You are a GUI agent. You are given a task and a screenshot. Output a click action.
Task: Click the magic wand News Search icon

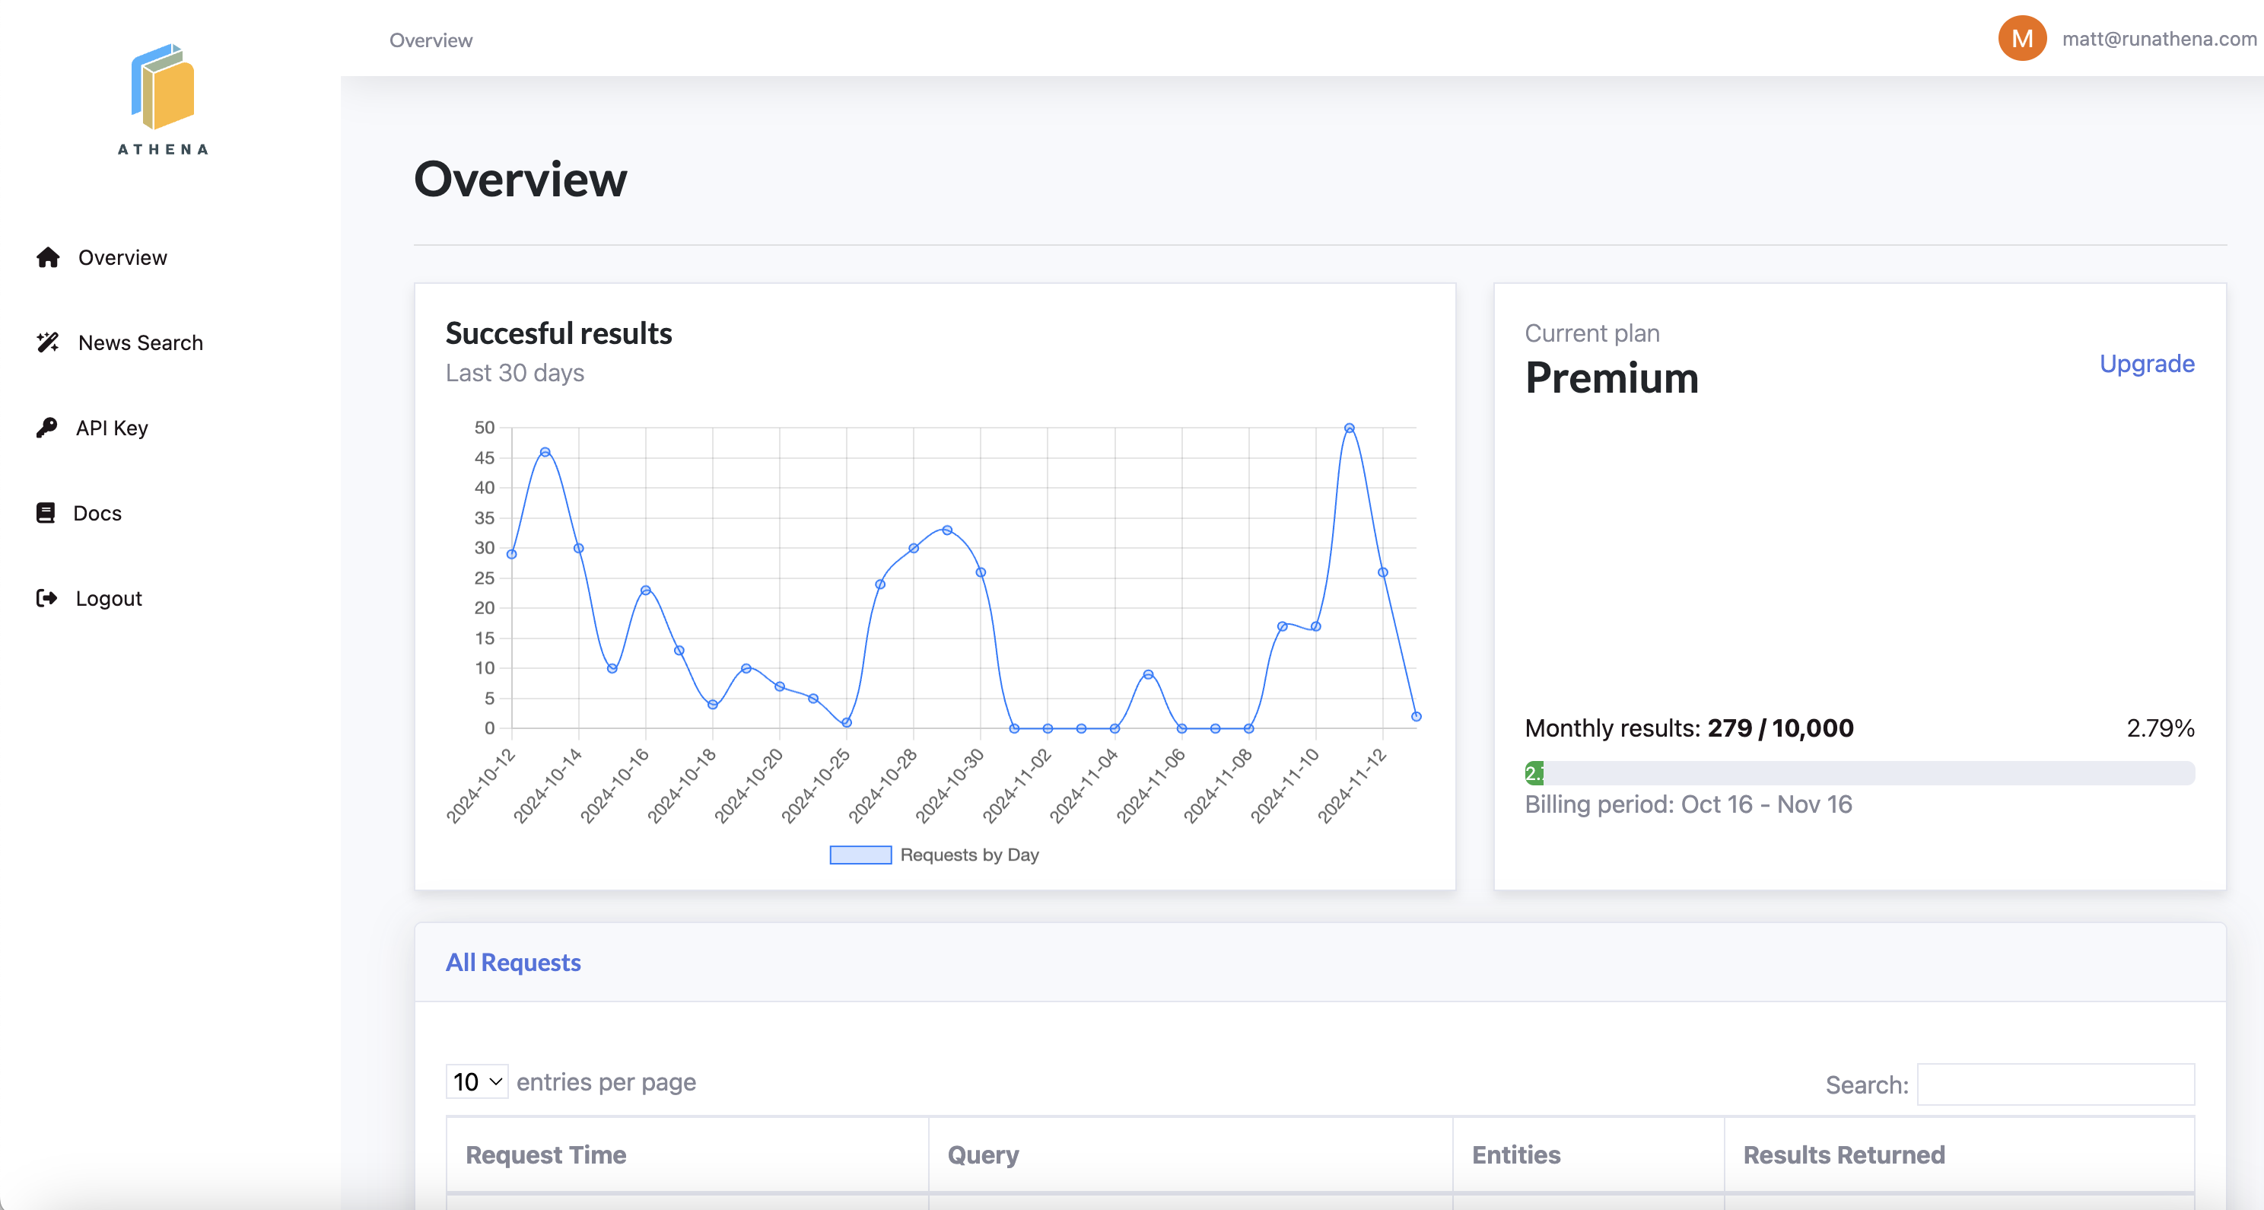pos(47,343)
